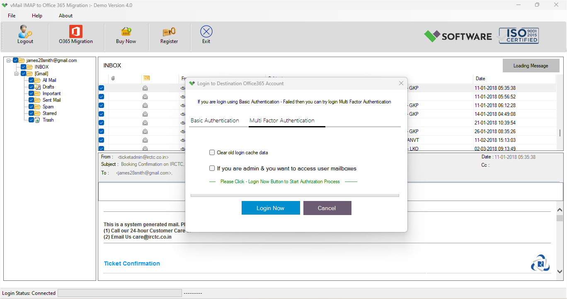567x299 pixels.
Task: Click the IRCTC logo in message preview
Action: tap(540, 263)
